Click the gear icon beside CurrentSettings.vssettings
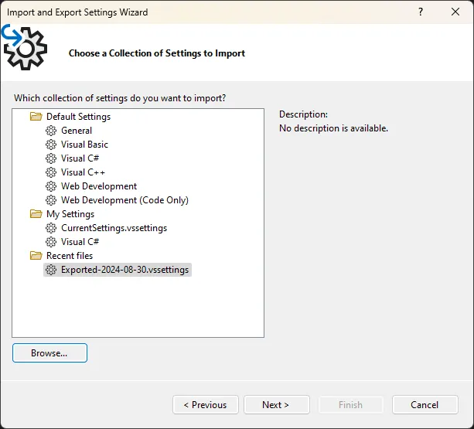The image size is (474, 429). (x=51, y=228)
